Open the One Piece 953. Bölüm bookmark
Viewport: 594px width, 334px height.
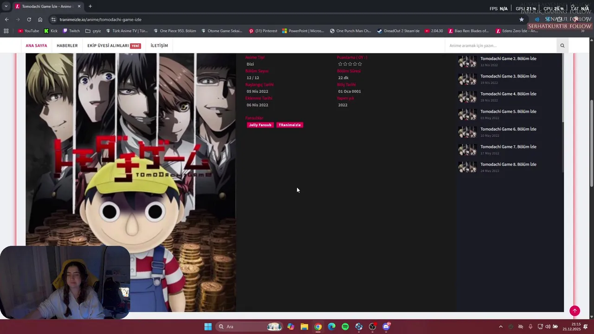click(174, 31)
